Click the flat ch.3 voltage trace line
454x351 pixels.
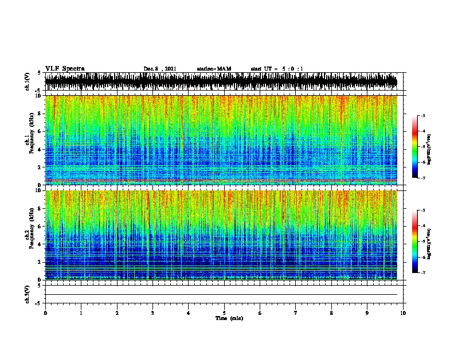click(x=221, y=295)
